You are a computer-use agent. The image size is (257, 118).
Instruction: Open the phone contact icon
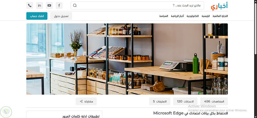(30, 5)
